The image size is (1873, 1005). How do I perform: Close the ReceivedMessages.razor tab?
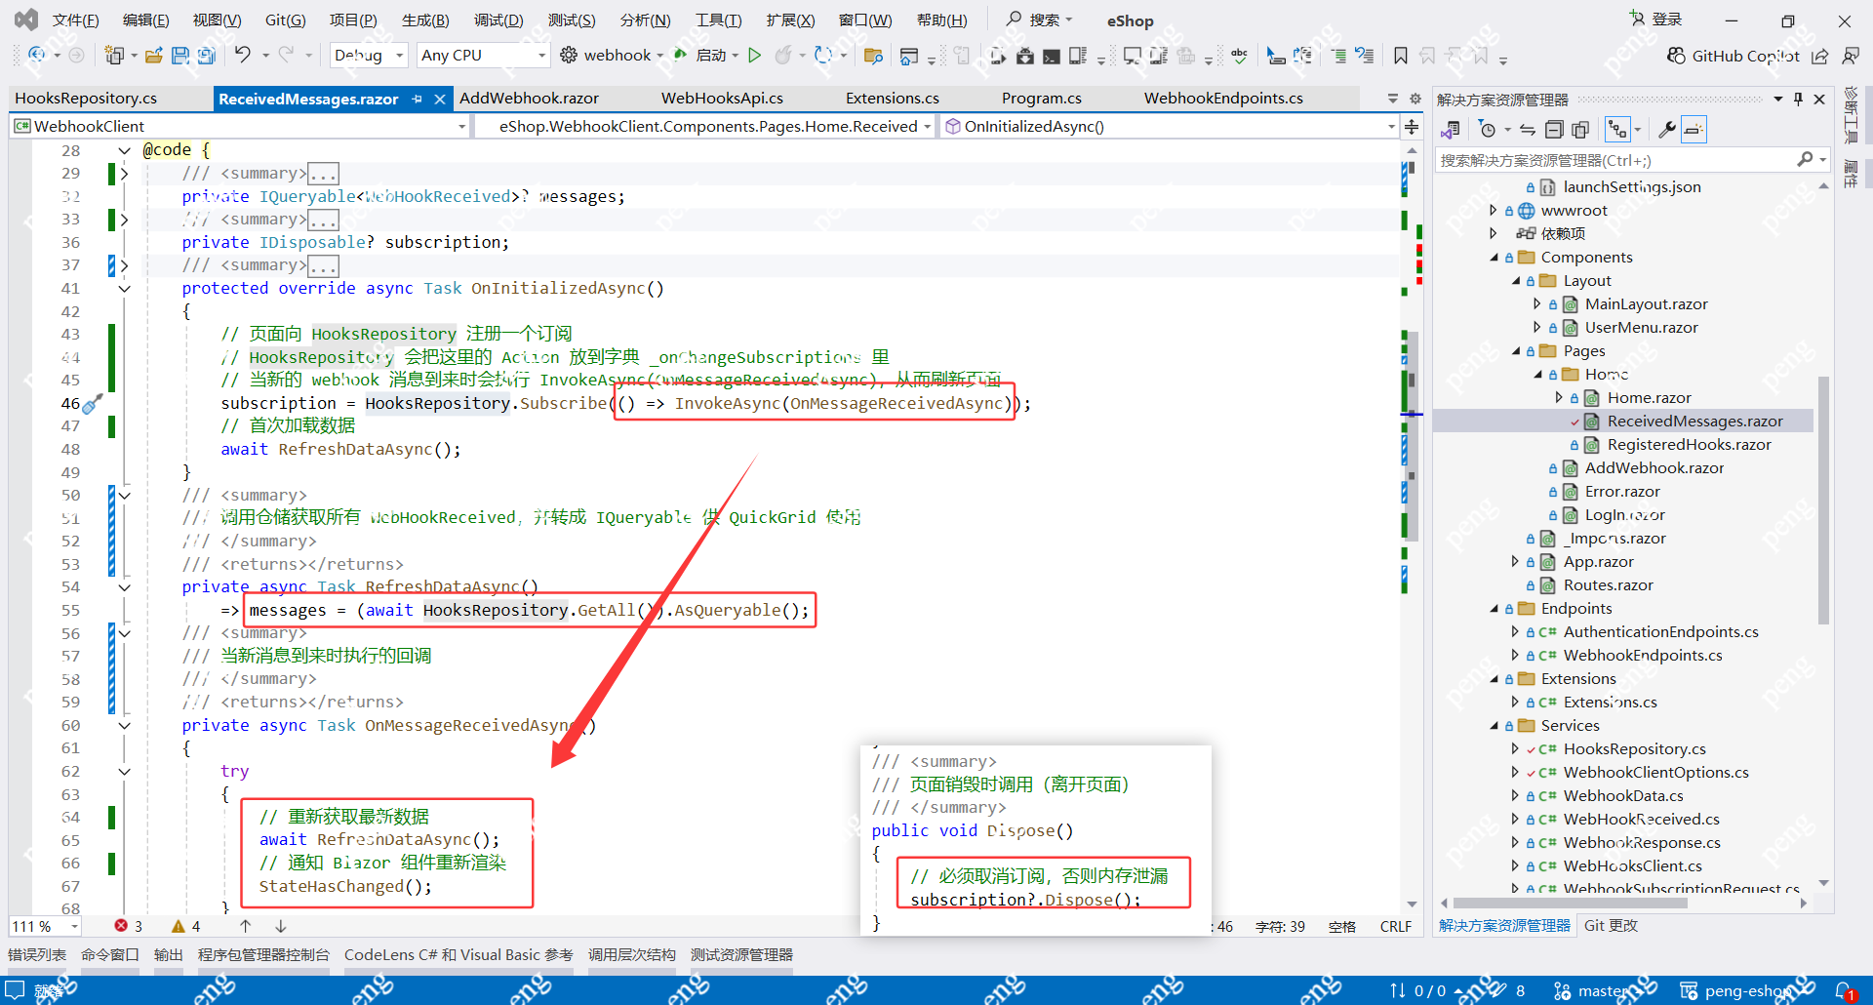click(x=440, y=99)
